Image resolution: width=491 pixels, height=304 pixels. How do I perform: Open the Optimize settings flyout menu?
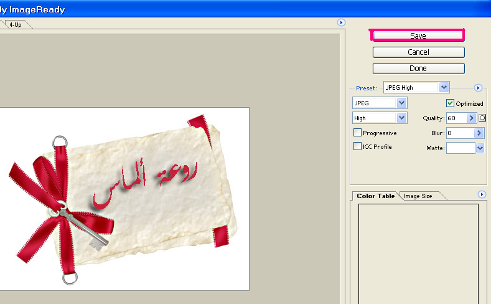478,88
